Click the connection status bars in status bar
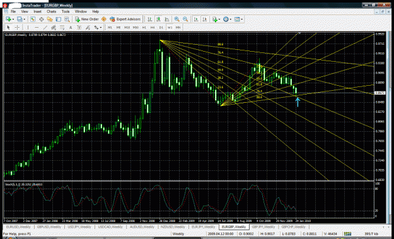The height and width of the screenshot is (239, 394). tap(347, 234)
